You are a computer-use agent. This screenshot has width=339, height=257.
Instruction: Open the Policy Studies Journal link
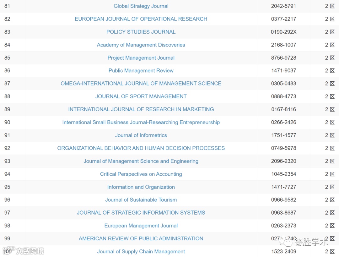click(x=141, y=32)
